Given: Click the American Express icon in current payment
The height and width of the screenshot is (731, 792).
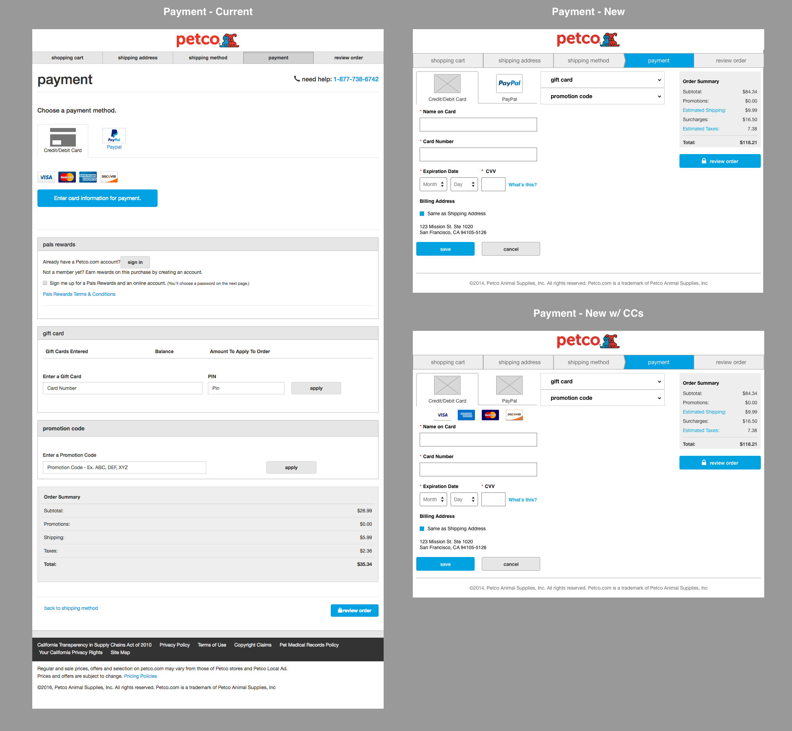Looking at the screenshot, I should [88, 177].
